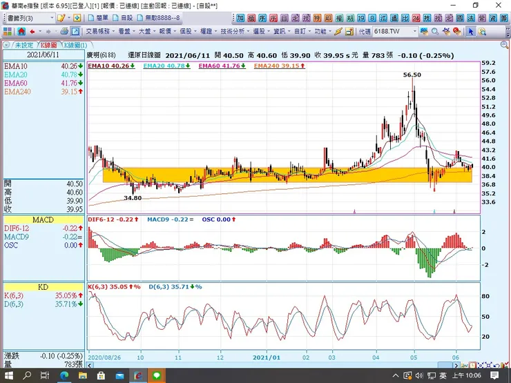Open the 權證 menu
511x383 pixels.
(208, 32)
